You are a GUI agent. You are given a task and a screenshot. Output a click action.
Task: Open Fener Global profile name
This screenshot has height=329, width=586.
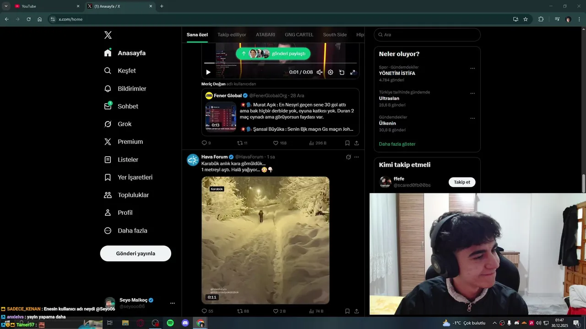coord(228,96)
